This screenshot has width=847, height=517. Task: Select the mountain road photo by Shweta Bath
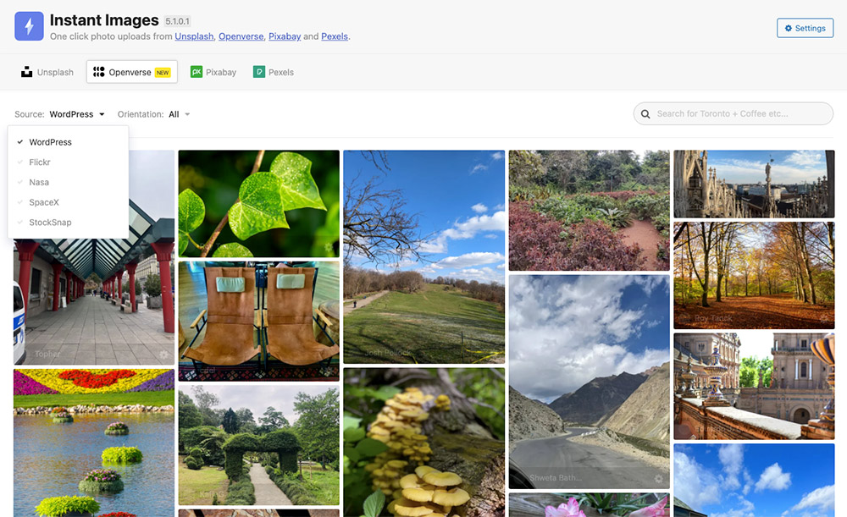pyautogui.click(x=589, y=382)
